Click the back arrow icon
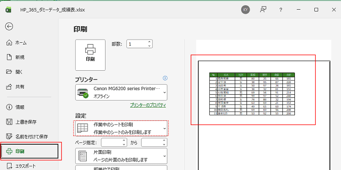Viewport: 341px width, 170px height. pyautogui.click(x=9, y=27)
